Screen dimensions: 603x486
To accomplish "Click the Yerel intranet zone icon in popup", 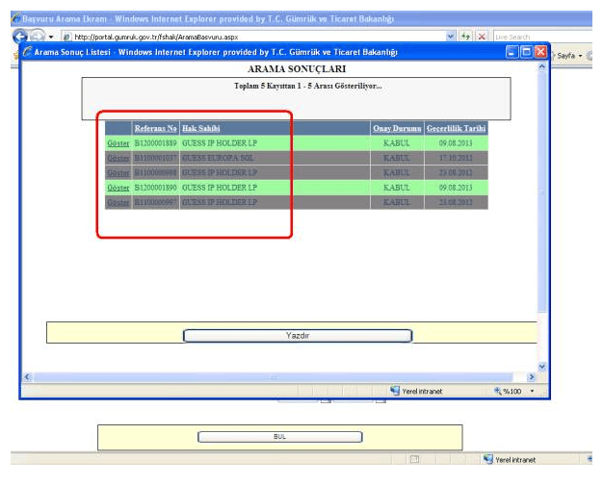I will (395, 391).
